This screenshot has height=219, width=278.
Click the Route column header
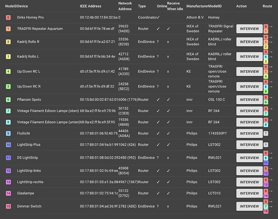[267, 6]
